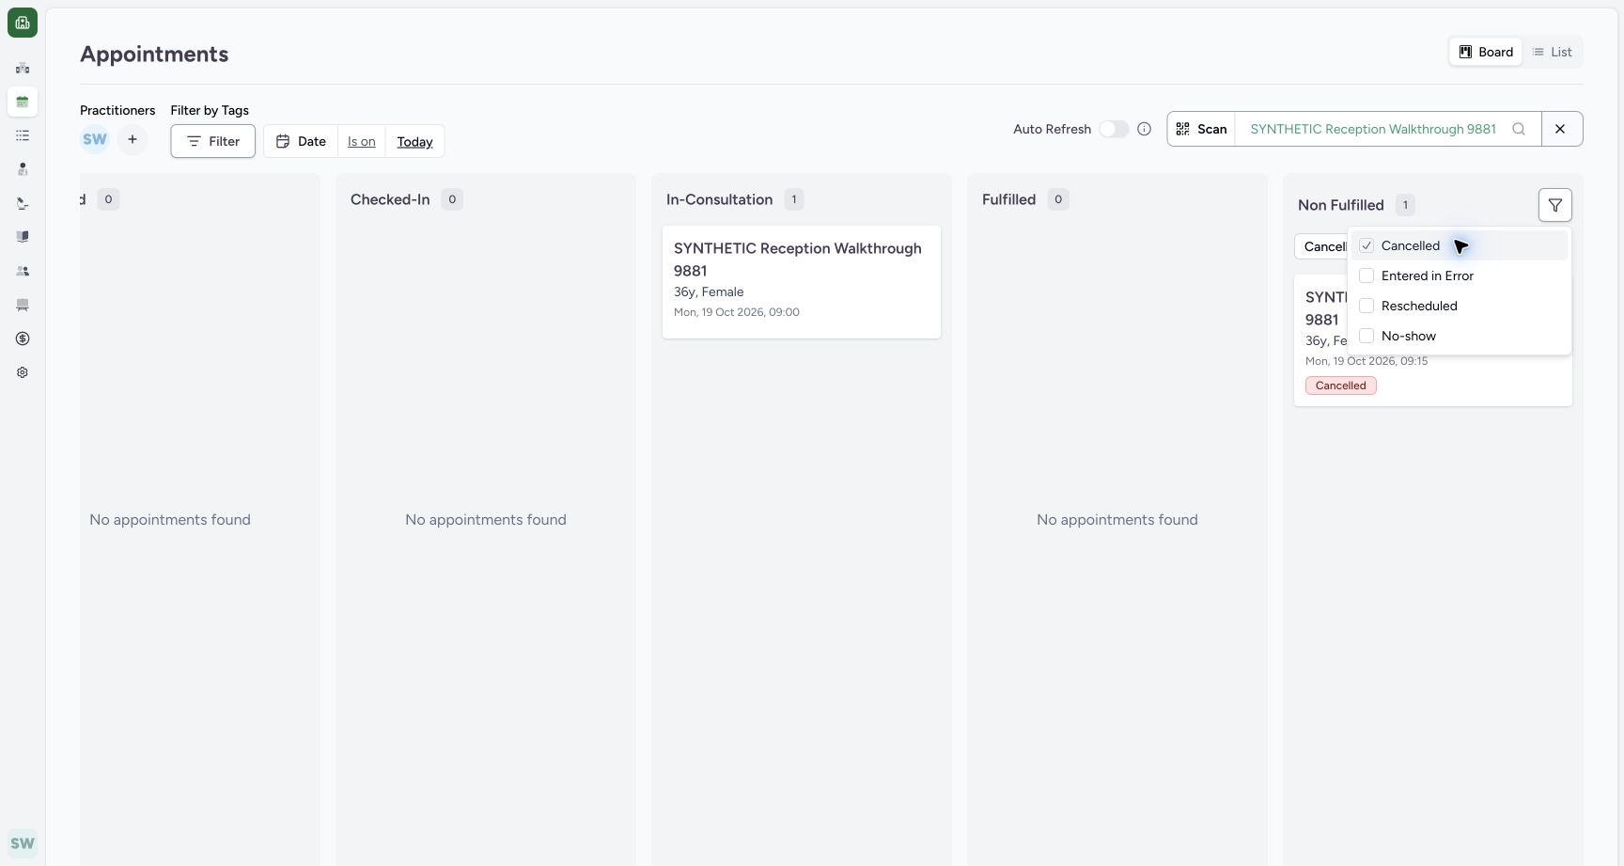
Task: Open the list queue sidebar icon
Action: point(23,135)
